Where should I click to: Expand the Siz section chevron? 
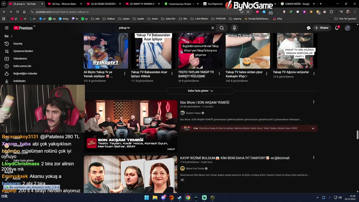11,36
